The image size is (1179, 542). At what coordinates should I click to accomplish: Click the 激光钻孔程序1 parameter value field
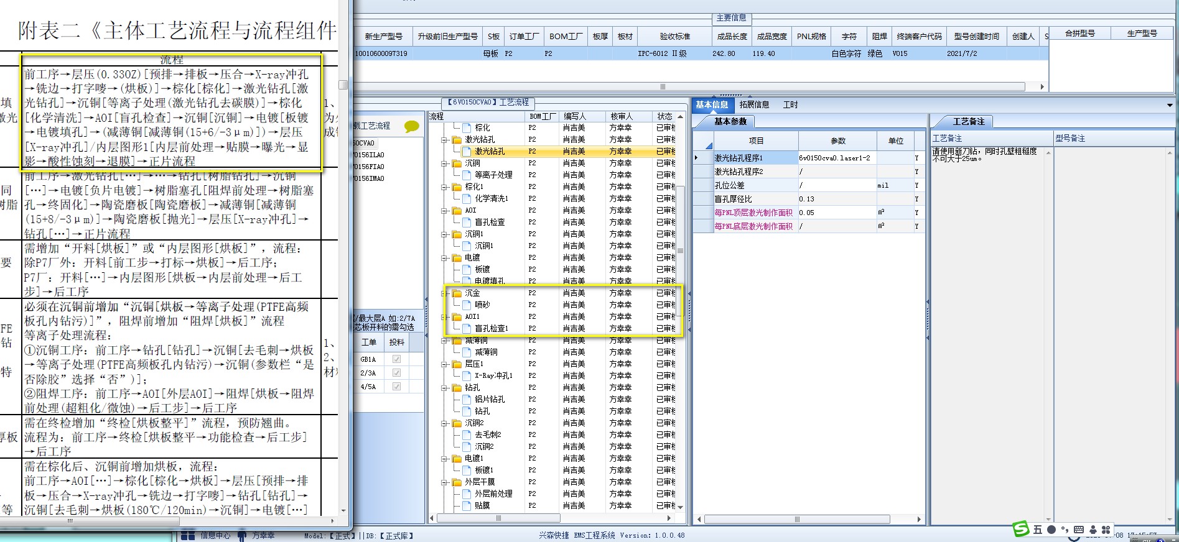coord(837,158)
